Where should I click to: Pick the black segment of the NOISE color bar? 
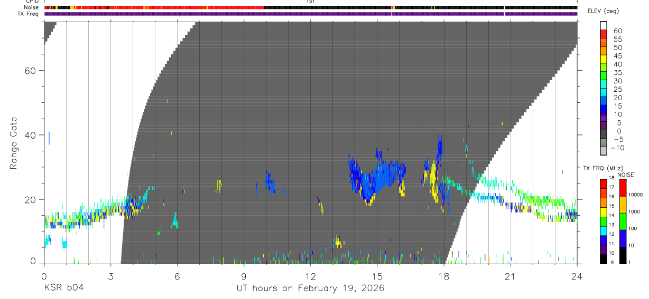click(x=622, y=255)
